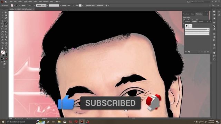Select the round black calligraphic brush
Viewport: 221px width, 124px height.
coord(187,26)
